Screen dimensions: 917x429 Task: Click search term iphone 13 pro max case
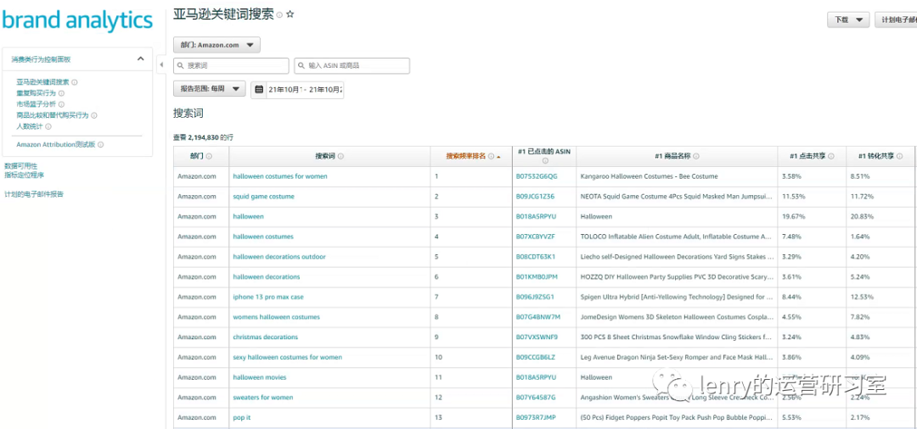pos(268,297)
